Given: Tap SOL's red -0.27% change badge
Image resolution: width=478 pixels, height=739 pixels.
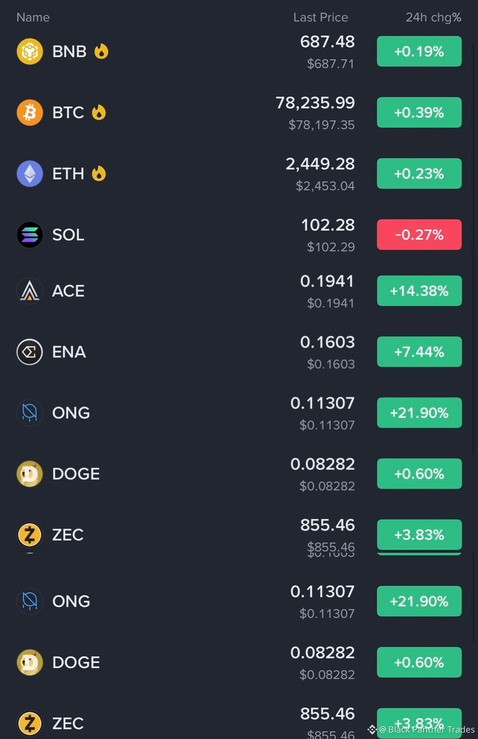Looking at the screenshot, I should (x=419, y=235).
